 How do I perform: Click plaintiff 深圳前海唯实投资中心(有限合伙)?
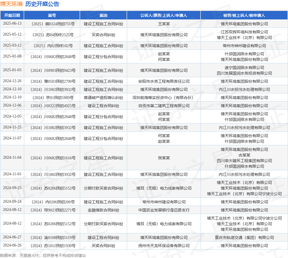click(x=164, y=98)
